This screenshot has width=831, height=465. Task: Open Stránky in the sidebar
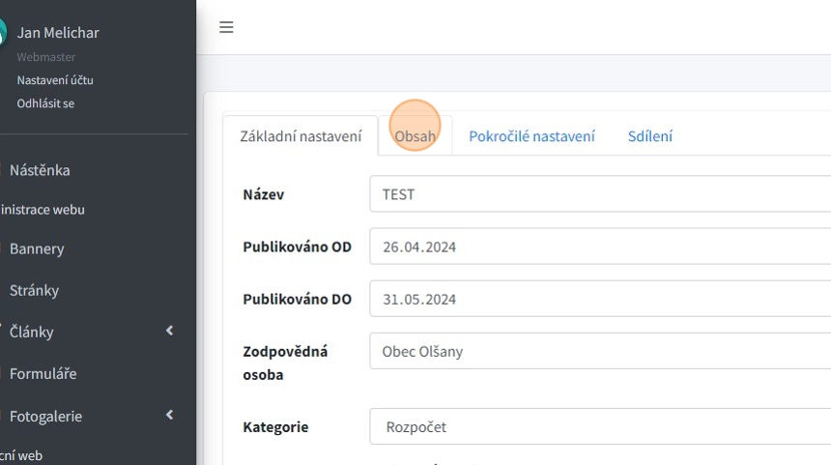(x=34, y=290)
